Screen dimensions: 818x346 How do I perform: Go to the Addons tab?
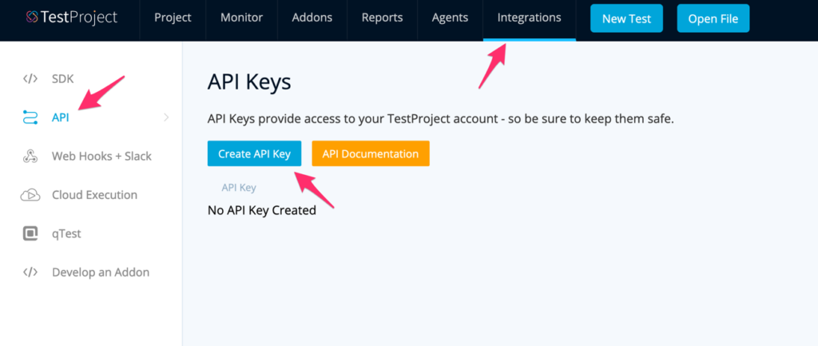point(311,18)
